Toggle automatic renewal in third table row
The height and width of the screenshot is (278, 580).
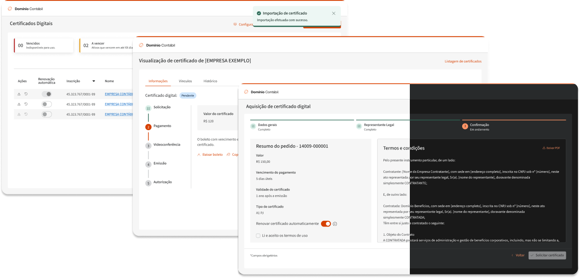47,114
